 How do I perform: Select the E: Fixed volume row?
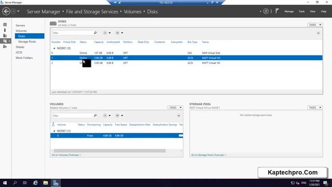point(117,136)
